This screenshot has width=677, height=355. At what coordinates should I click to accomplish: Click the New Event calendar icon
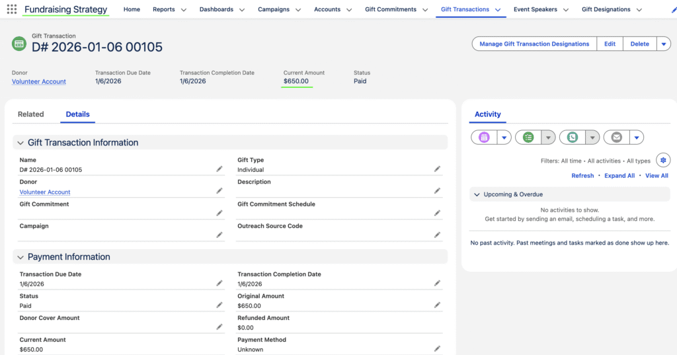tap(484, 138)
